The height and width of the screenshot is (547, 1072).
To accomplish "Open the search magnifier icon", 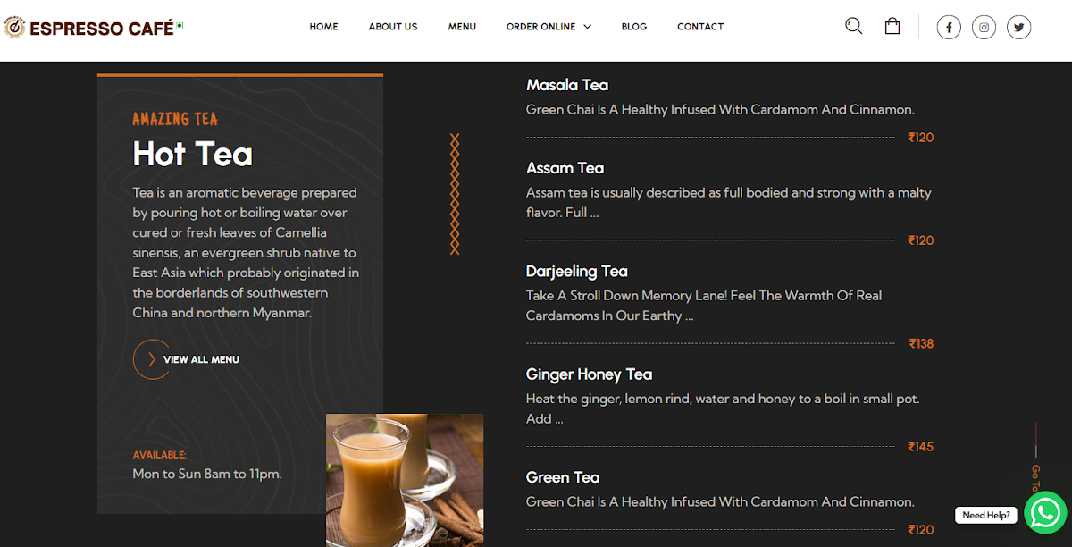I will coord(854,26).
